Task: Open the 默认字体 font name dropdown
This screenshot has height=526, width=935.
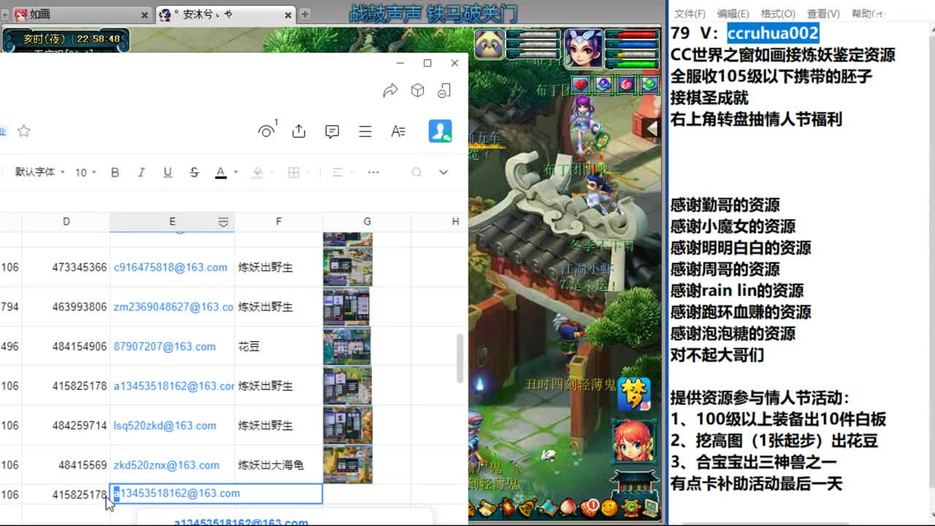Action: [40, 172]
